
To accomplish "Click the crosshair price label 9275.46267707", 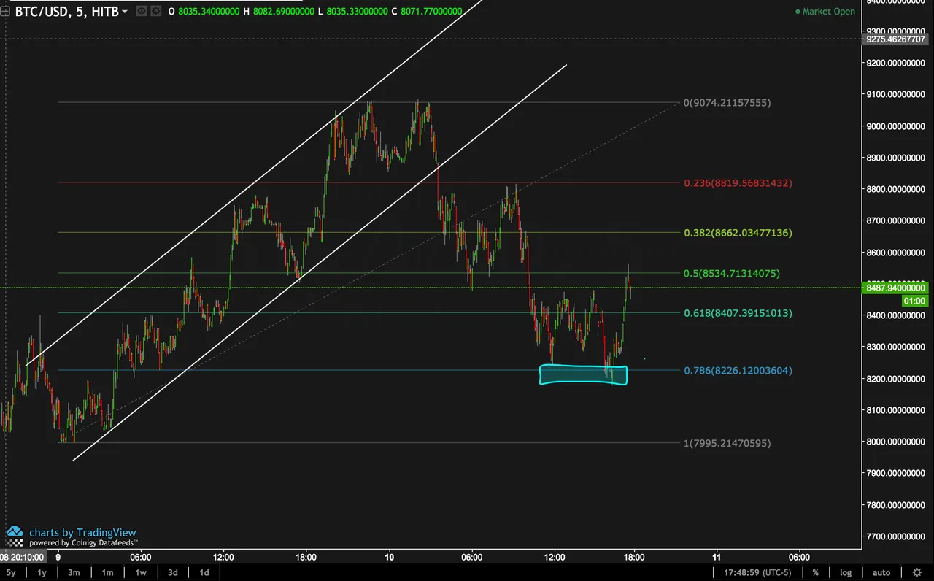I will click(x=895, y=39).
